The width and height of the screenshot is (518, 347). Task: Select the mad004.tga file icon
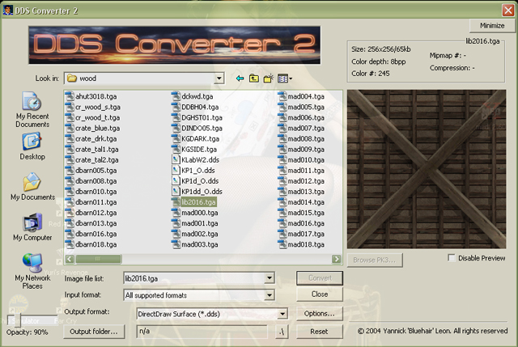click(x=282, y=96)
